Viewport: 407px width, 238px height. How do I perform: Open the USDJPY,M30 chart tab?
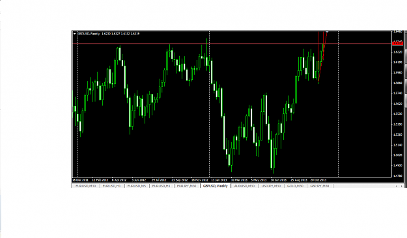coord(271,186)
